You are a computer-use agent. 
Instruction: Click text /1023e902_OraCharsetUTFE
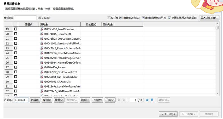click(61, 72)
